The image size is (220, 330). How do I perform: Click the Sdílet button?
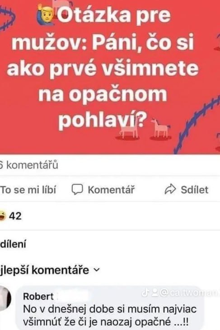[187, 189]
